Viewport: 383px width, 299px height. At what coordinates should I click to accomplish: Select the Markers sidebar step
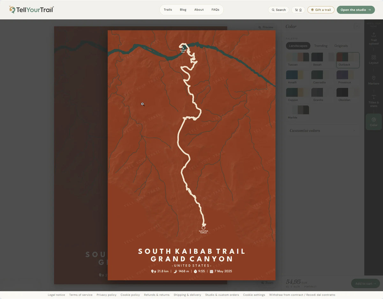click(x=374, y=80)
